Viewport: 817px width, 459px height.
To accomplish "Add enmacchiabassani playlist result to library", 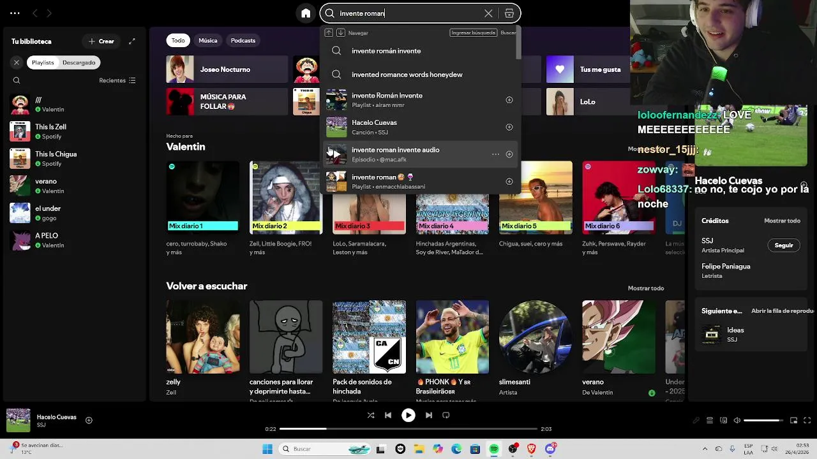I will coord(509,182).
